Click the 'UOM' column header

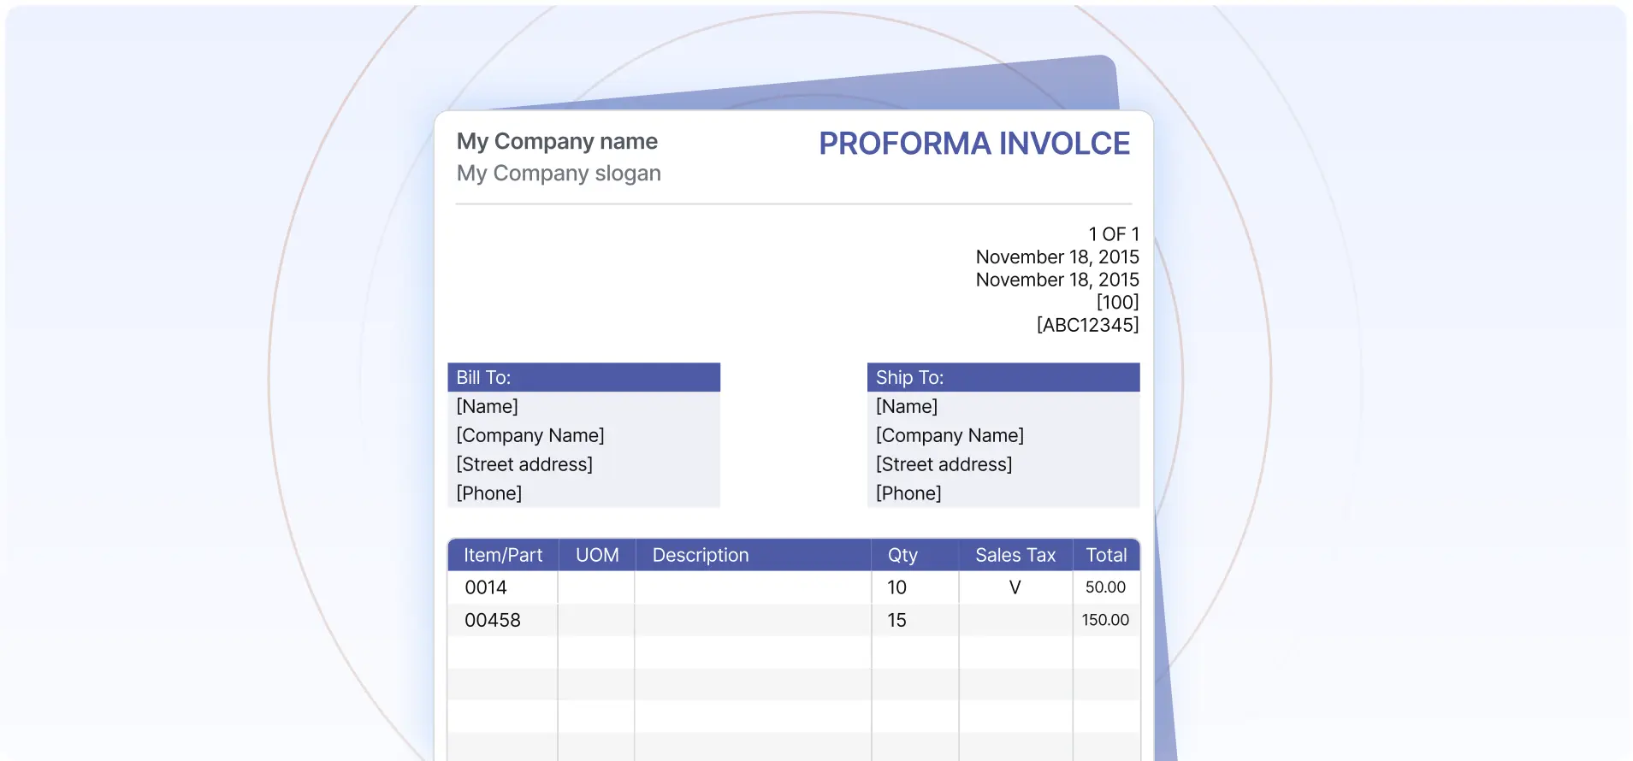tap(597, 555)
